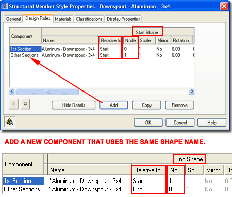Switch to the Classifications tab
The height and width of the screenshot is (197, 232).
click(x=89, y=19)
